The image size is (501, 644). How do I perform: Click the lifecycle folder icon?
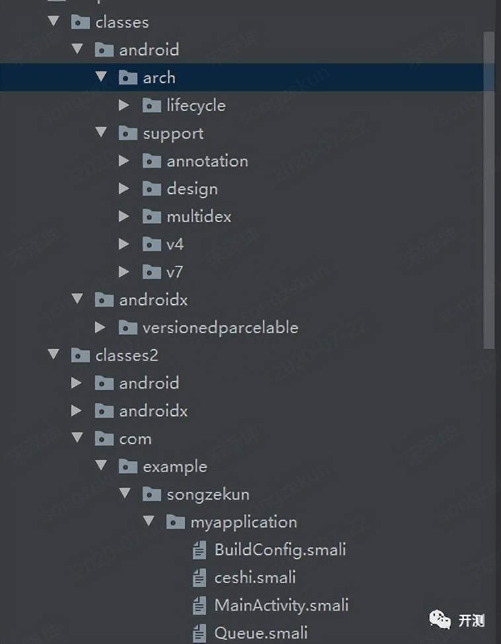click(x=151, y=106)
